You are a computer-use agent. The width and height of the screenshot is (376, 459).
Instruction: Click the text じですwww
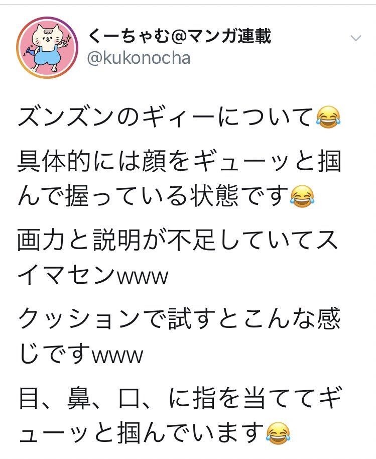tap(81, 354)
